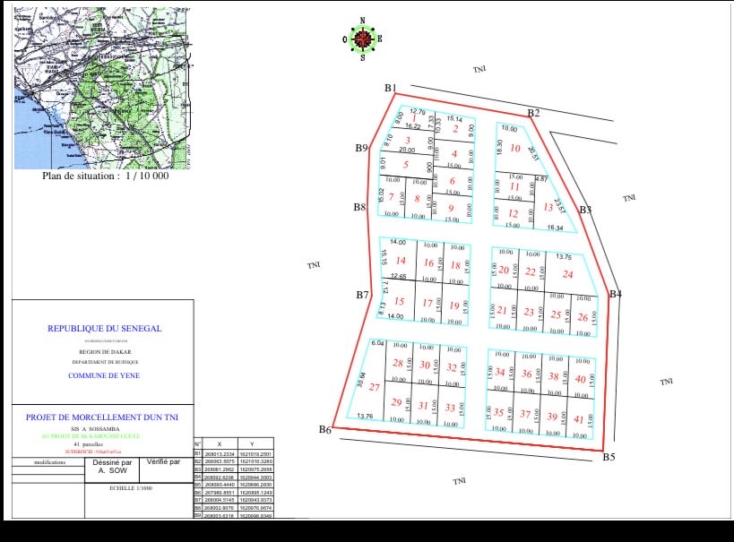
Task: Select parcel number 13
Action: coord(548,207)
